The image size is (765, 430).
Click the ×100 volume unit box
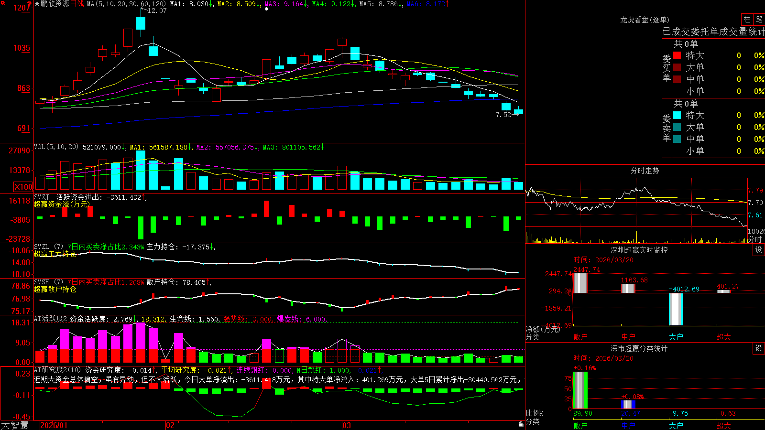(x=23, y=187)
